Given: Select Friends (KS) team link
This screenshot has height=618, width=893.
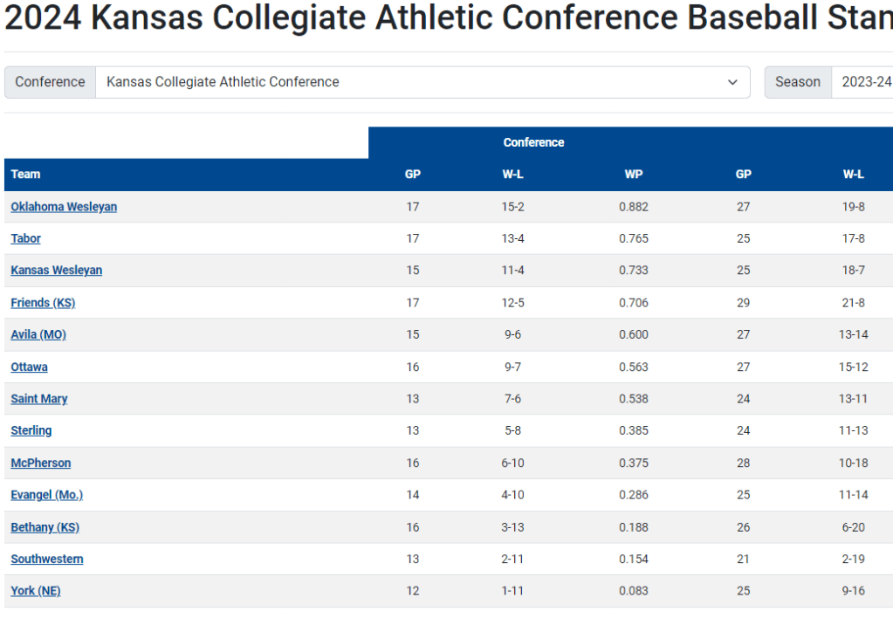Looking at the screenshot, I should (x=43, y=303).
